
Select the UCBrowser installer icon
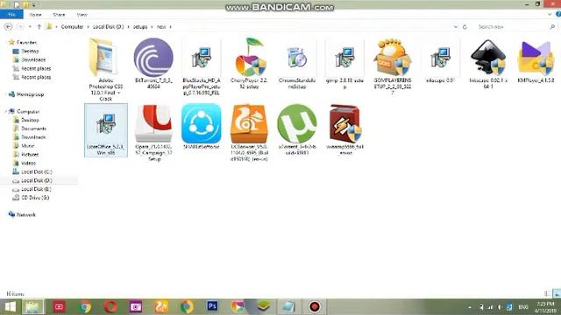(249, 123)
